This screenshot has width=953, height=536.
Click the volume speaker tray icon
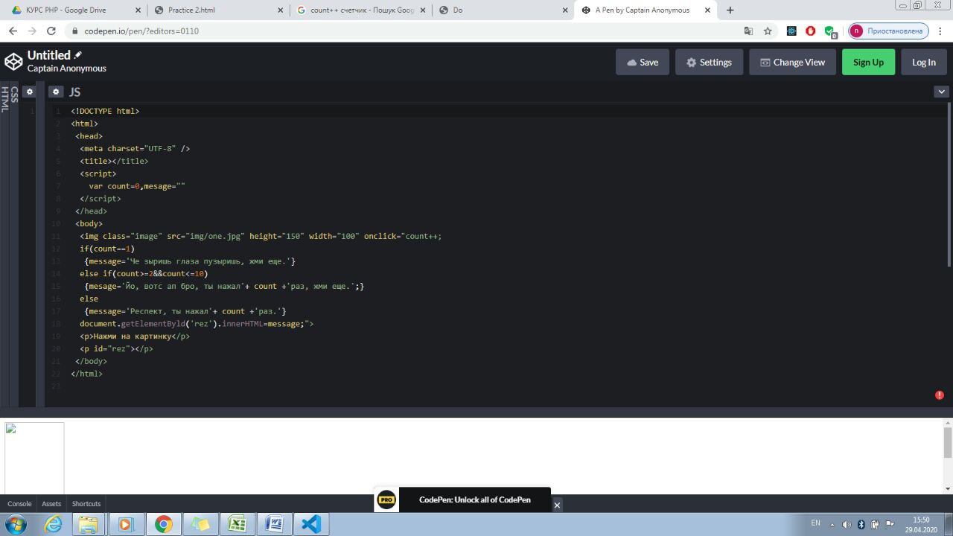coord(847,524)
